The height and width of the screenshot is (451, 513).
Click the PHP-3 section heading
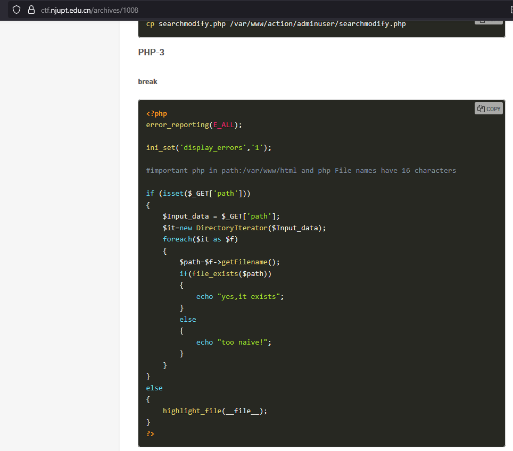point(151,52)
